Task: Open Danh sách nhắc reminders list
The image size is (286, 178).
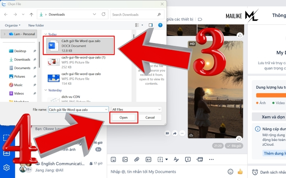Action: (269, 172)
